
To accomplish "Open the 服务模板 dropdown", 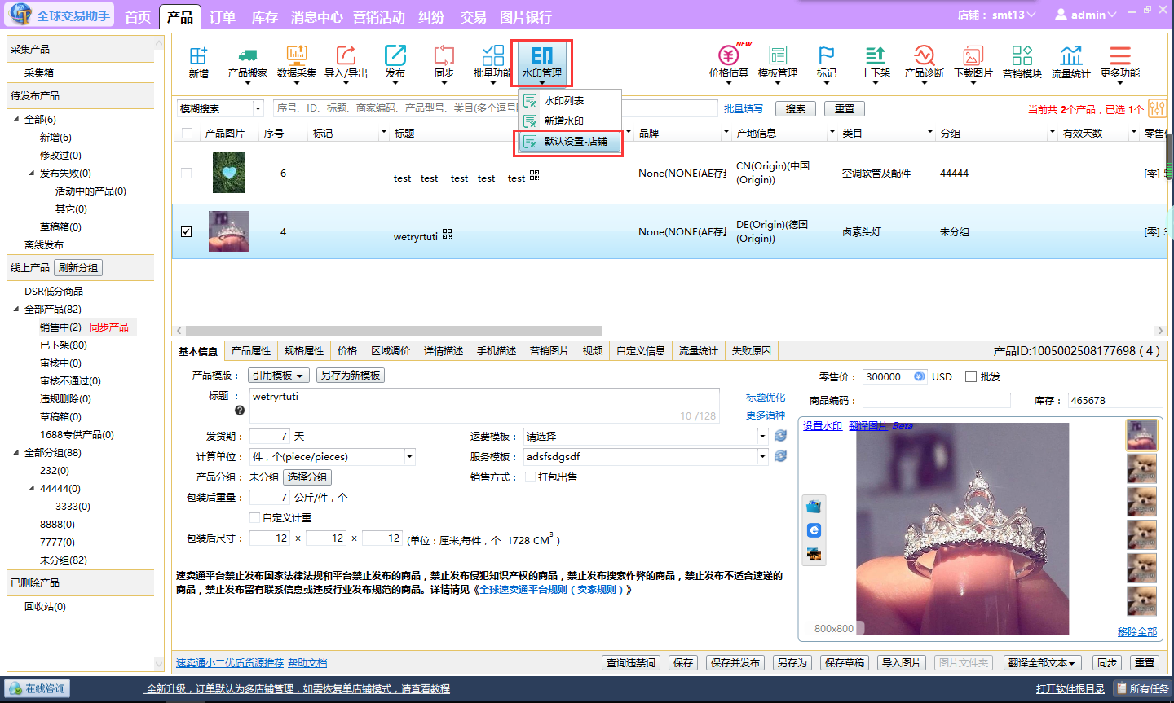I will (x=646, y=456).
